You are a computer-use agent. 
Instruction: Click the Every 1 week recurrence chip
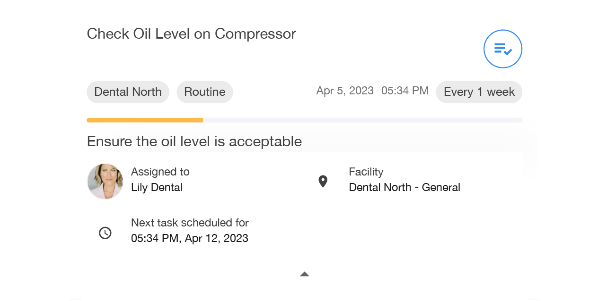tap(479, 92)
